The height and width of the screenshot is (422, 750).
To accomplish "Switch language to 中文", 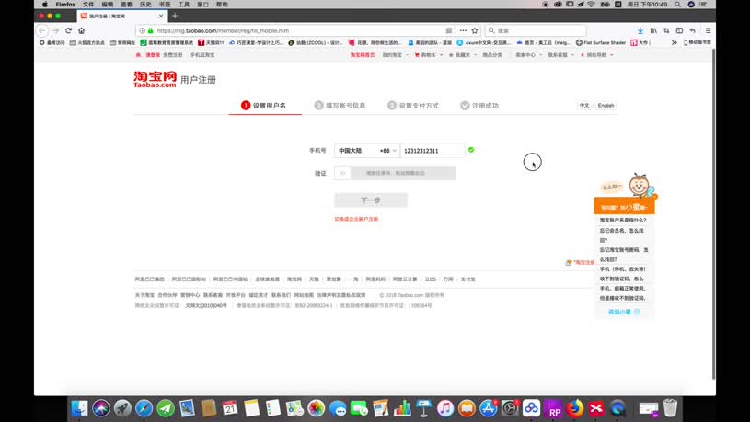I will (x=584, y=106).
